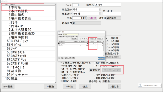
Task: Select product row 92 ピッチャー
Action: [28, 75]
